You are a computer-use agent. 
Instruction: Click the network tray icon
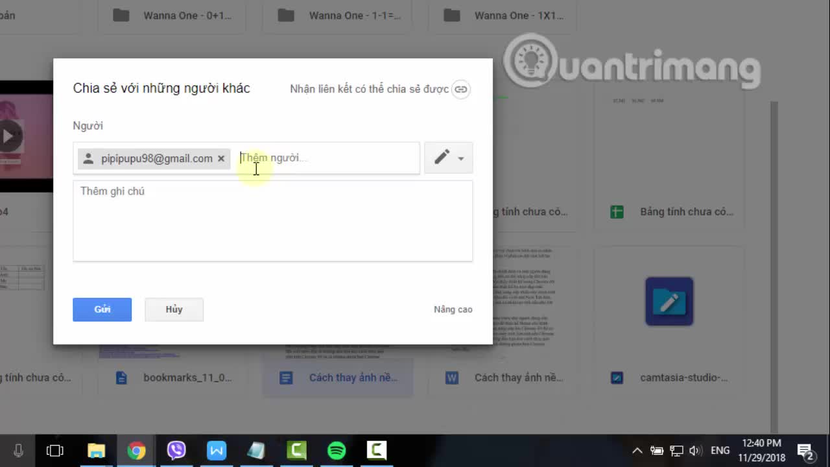coord(676,451)
